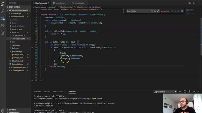
Task: Click the compare changes icon in editor title
Action: coord(189,3)
